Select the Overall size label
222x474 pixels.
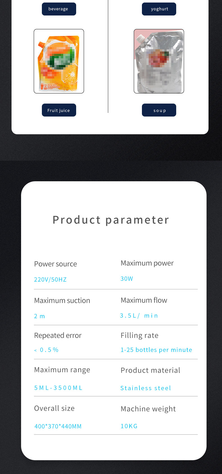click(54, 408)
